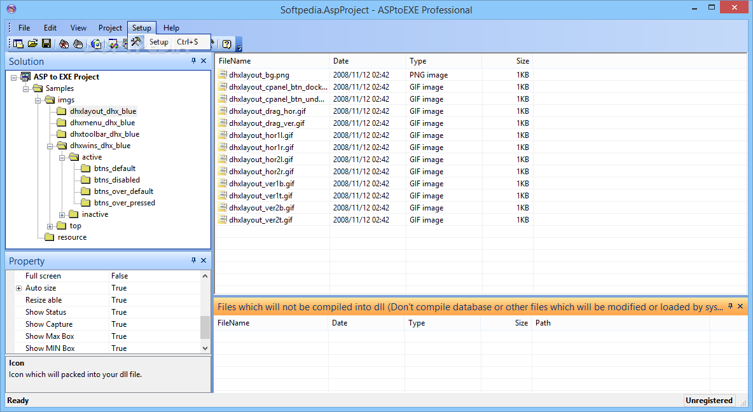Select the btns_over_pressed folder
Viewport: 753px width, 412px height.
click(125, 203)
